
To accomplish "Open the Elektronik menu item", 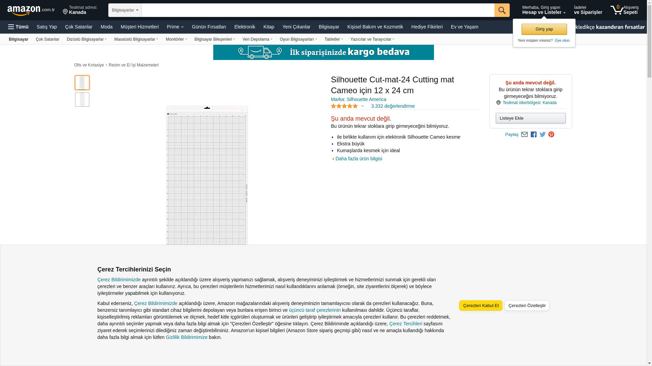I will (244, 27).
